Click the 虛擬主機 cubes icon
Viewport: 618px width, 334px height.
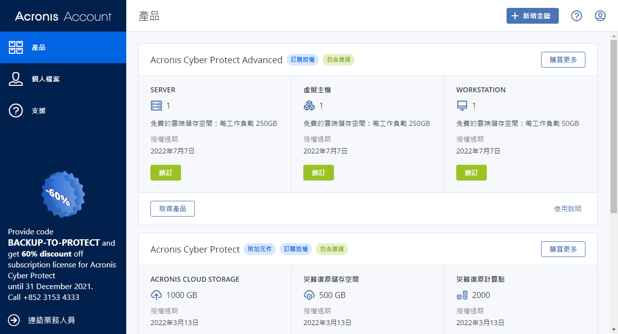point(309,106)
